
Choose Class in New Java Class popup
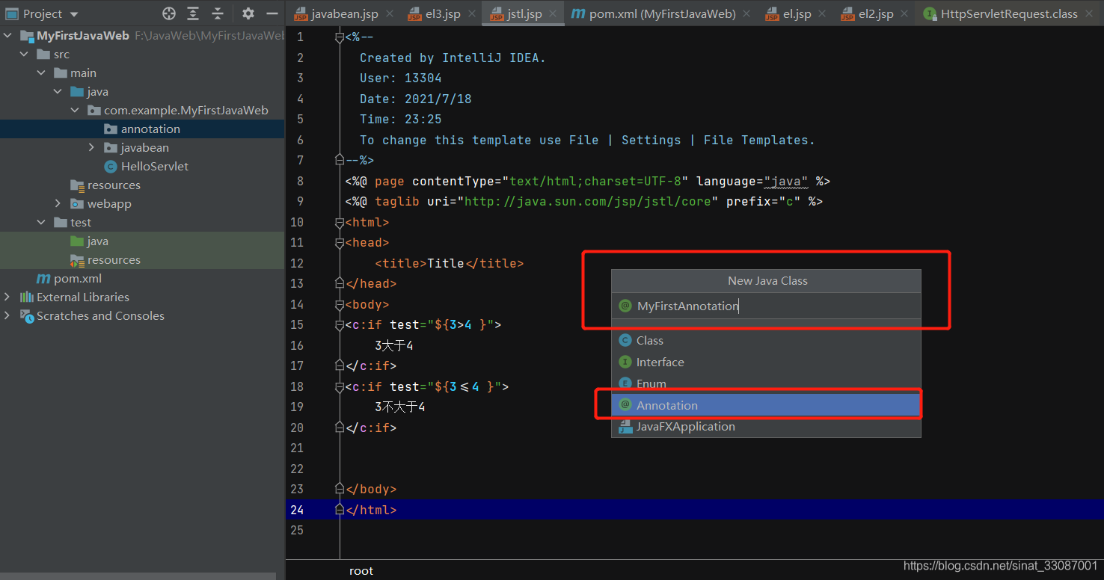766,340
